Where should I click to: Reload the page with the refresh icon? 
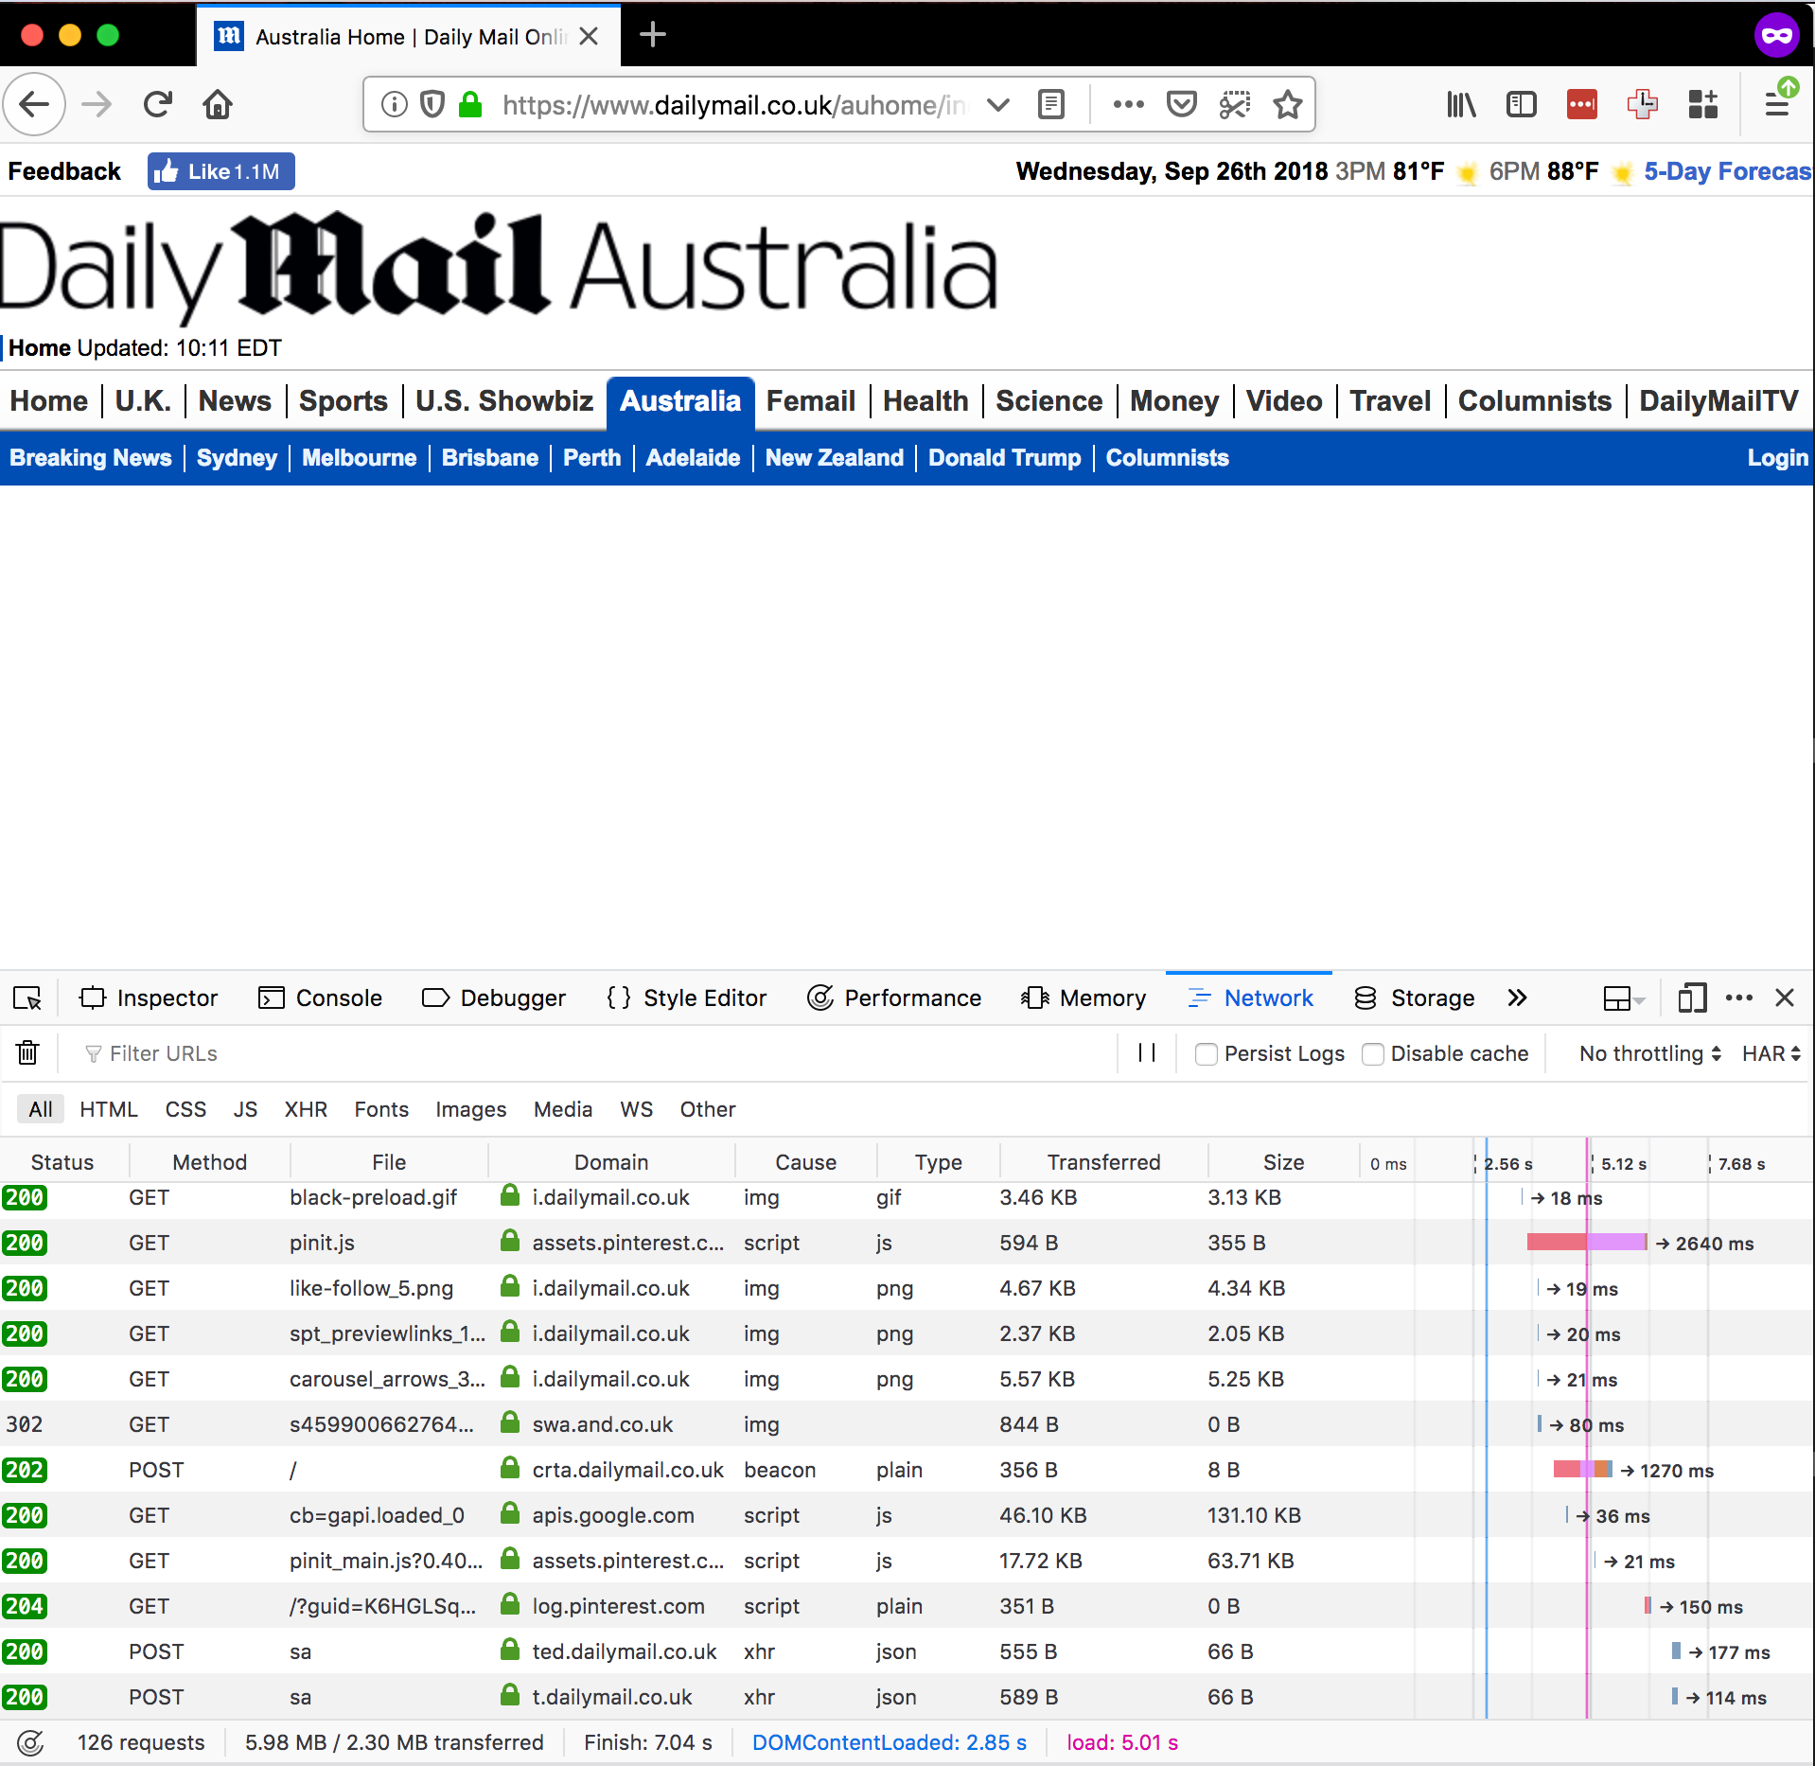158,104
